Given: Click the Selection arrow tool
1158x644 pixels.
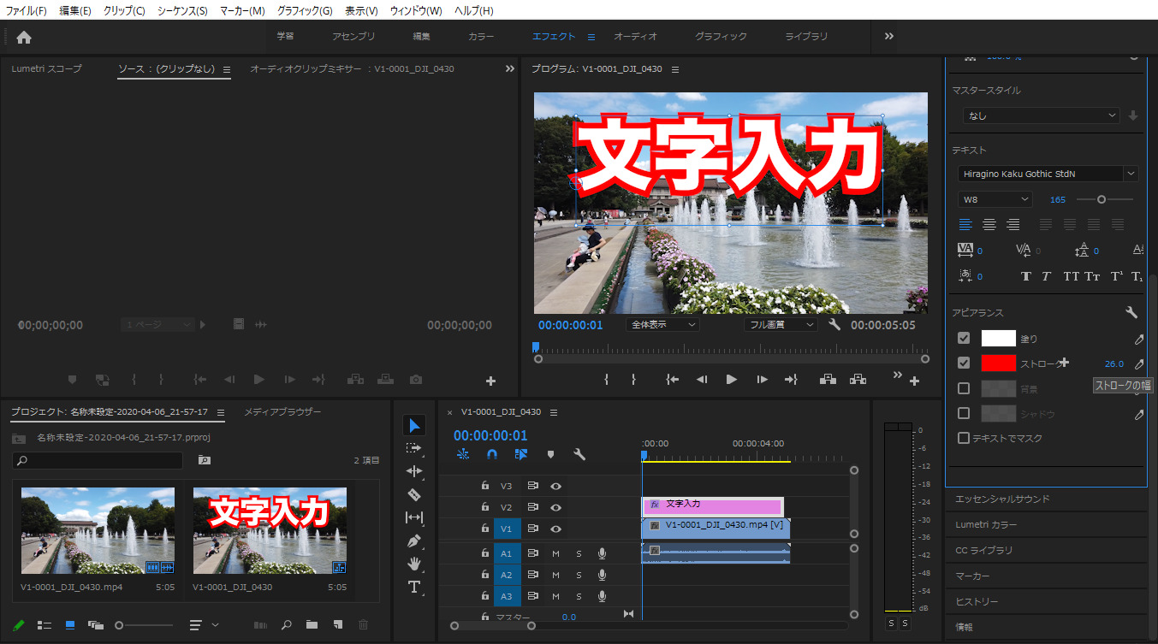Looking at the screenshot, I should 414,425.
